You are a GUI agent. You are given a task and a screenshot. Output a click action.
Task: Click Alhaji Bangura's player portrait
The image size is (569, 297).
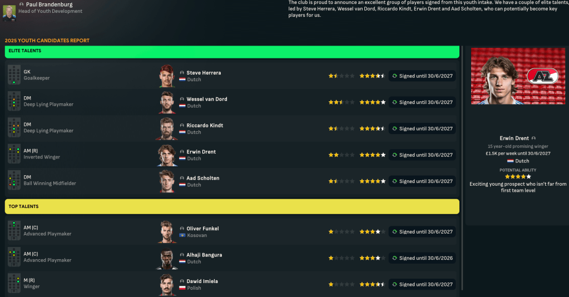[x=167, y=258]
